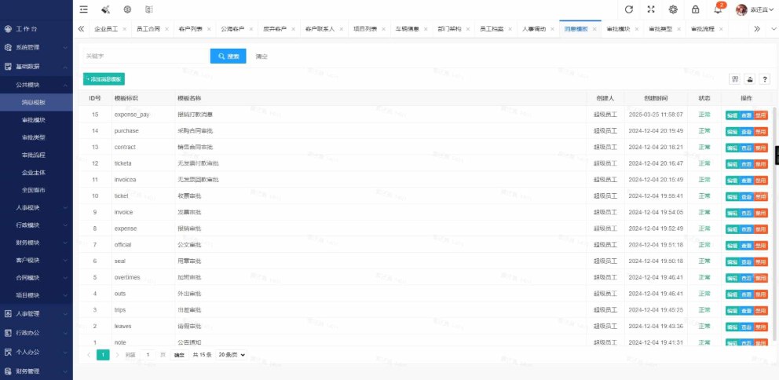Click the 确定 page jump button
Screen dimensions: 779x380
click(179, 355)
